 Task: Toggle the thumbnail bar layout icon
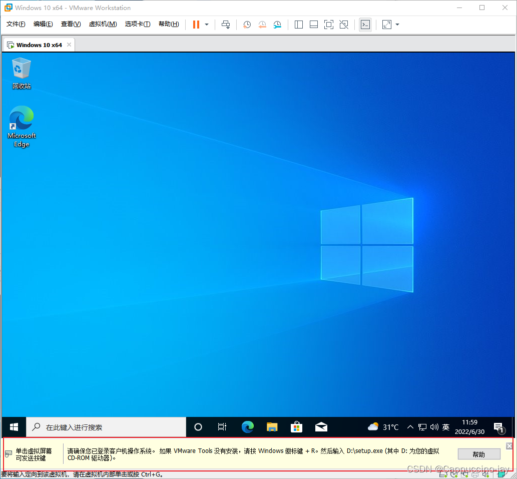314,25
